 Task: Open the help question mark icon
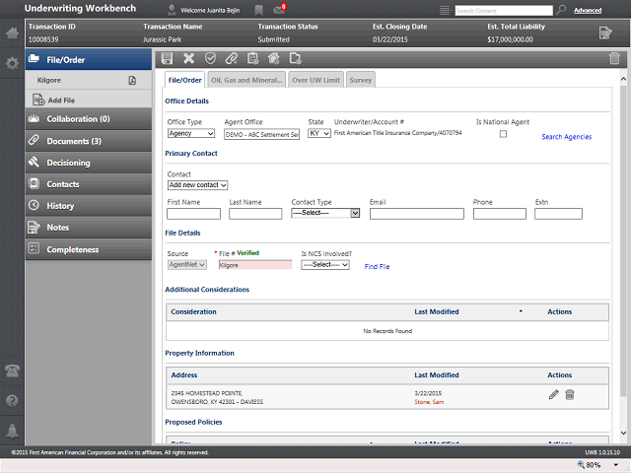12,401
